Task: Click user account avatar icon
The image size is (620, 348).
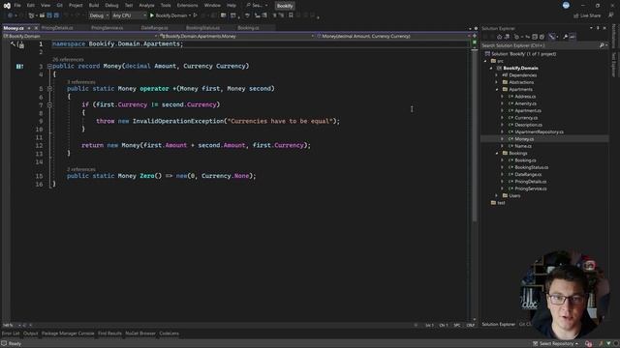Action: [566, 5]
